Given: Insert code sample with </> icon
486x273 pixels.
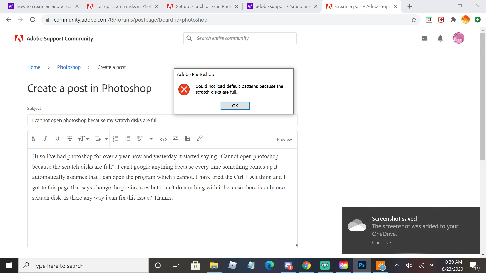Looking at the screenshot, I should 163,139.
